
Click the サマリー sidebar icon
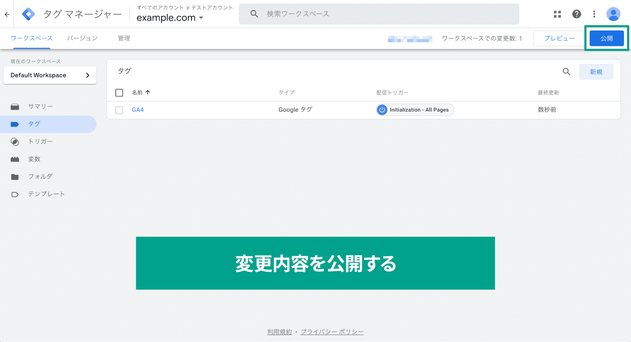click(15, 107)
